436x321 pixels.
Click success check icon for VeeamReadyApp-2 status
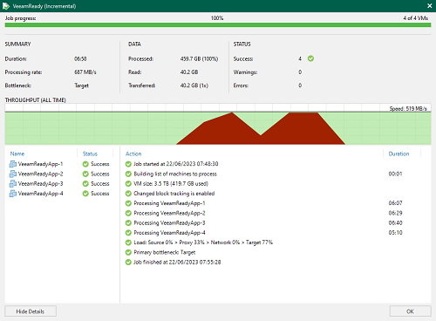tap(85, 174)
